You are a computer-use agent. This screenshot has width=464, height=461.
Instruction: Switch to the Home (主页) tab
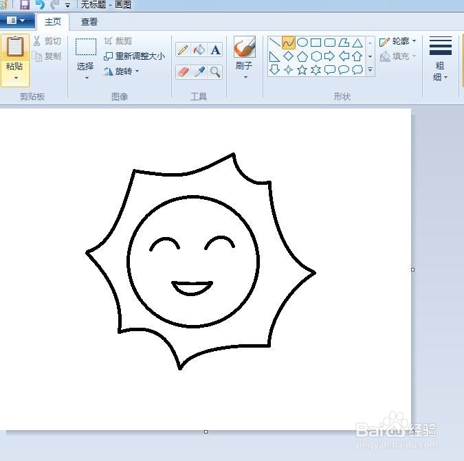point(53,22)
